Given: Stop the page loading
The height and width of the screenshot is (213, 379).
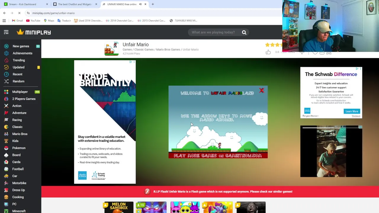Looking at the screenshot, I should [x=19, y=13].
